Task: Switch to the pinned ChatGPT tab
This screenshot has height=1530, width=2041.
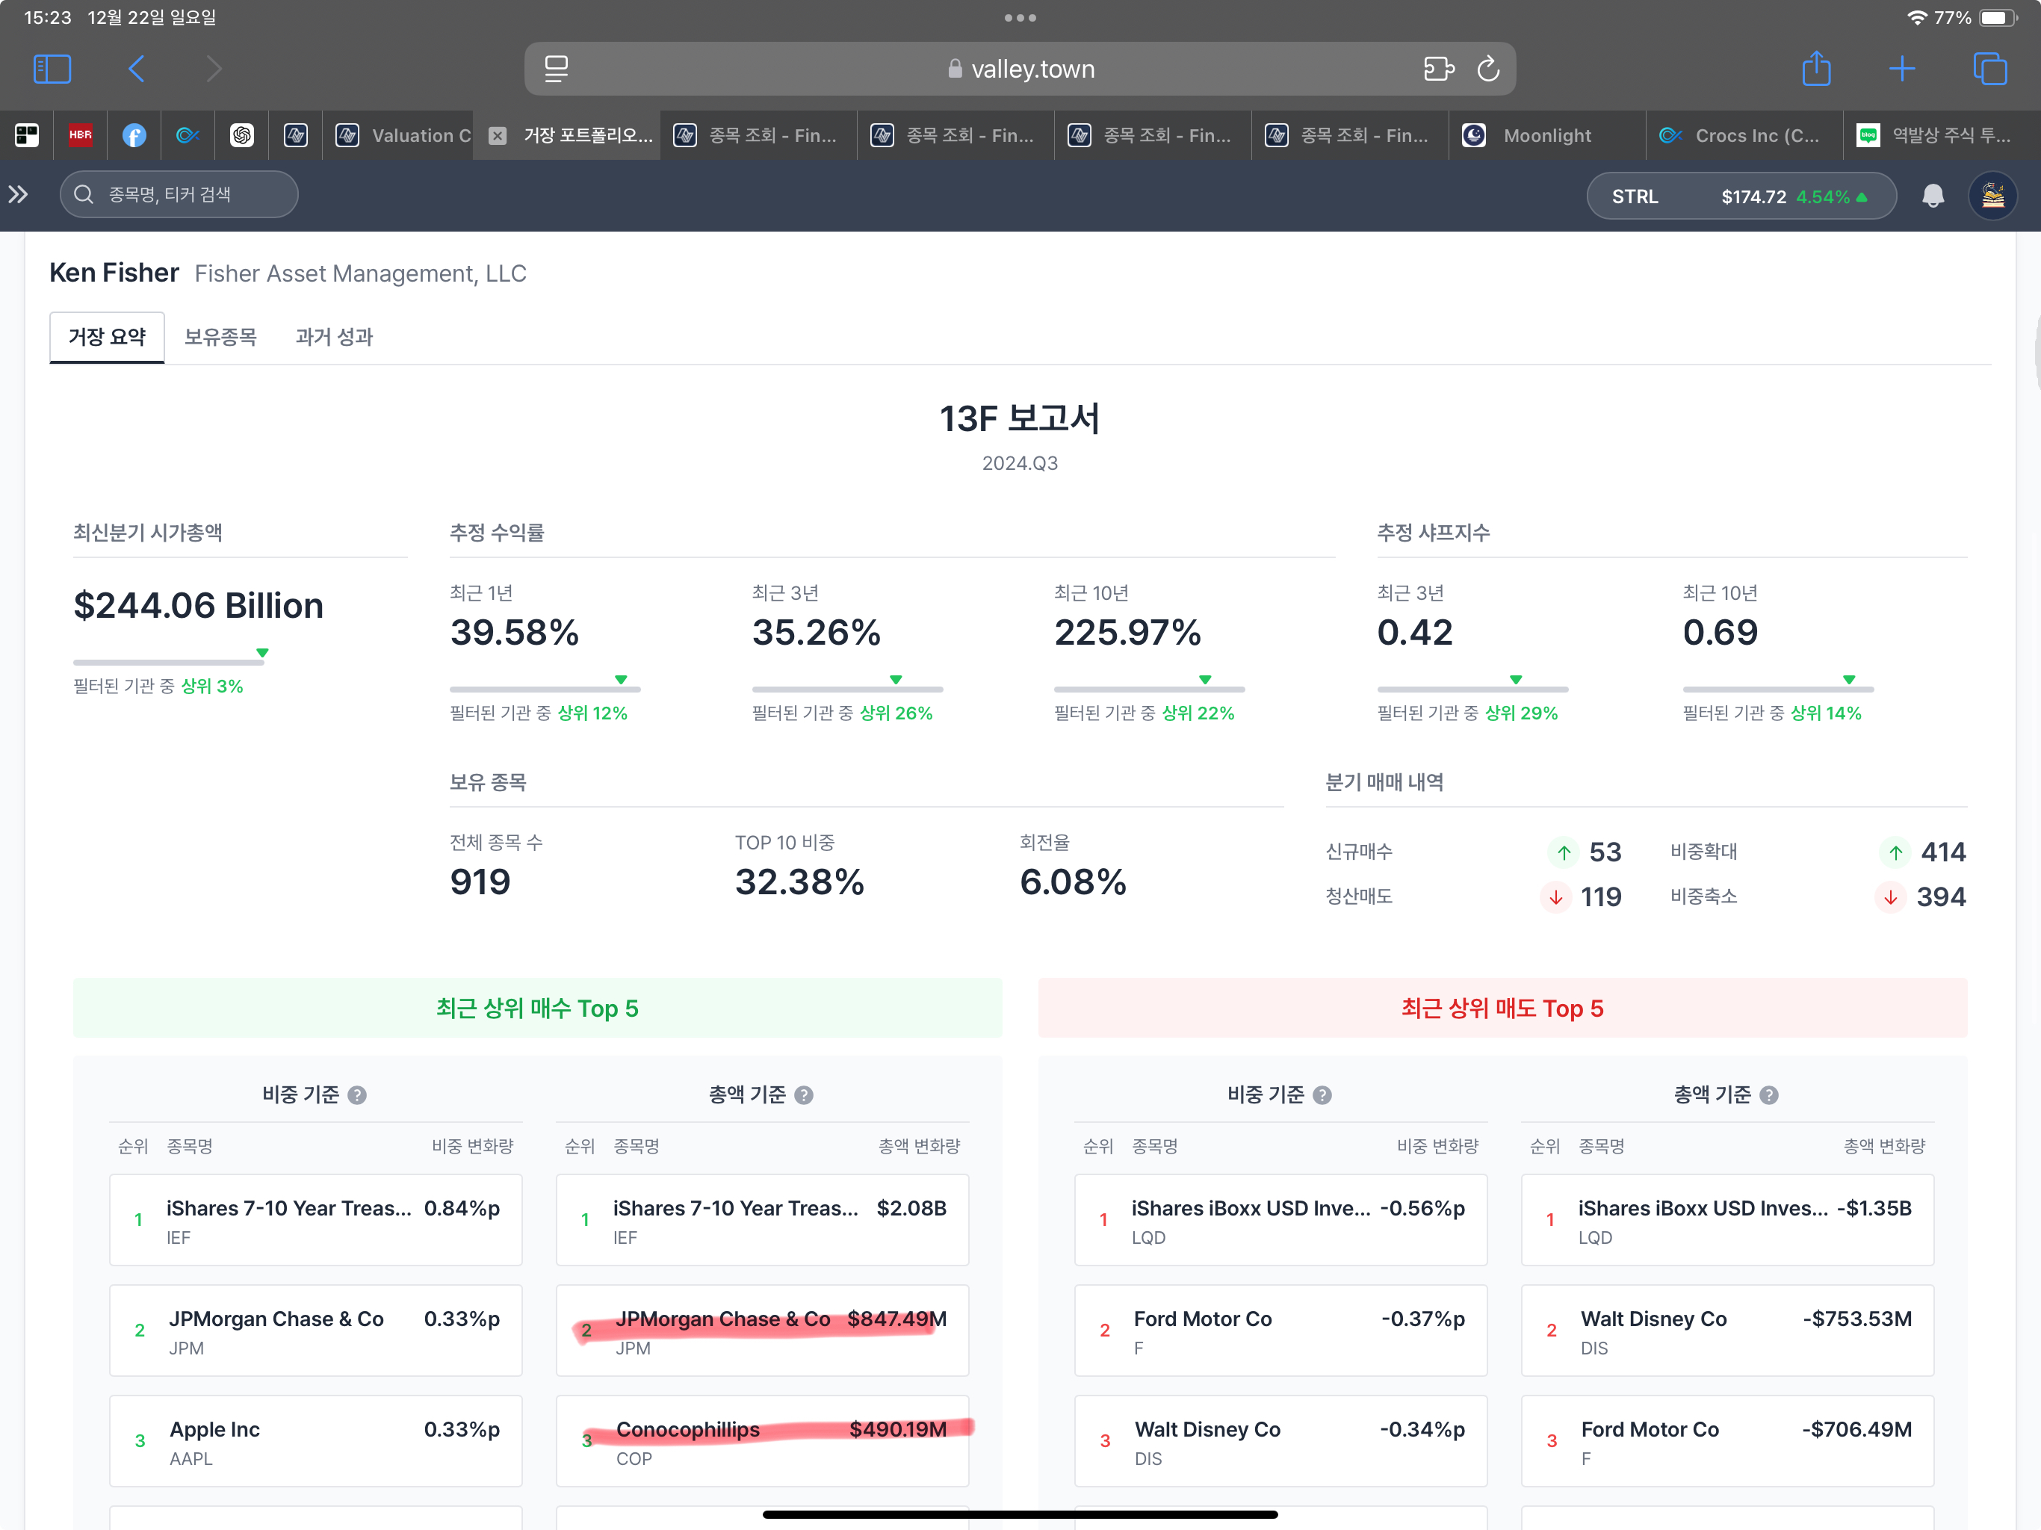Action: pos(242,136)
